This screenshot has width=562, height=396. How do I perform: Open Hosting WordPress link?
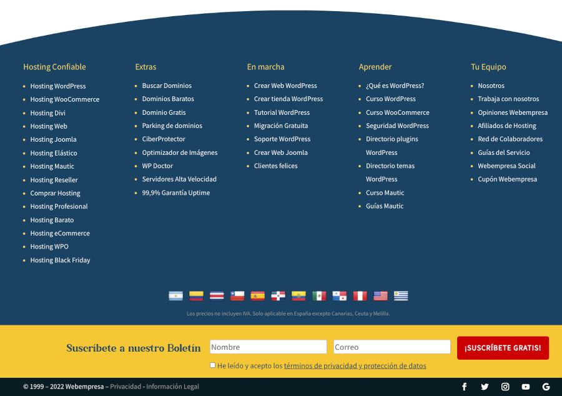coord(58,86)
